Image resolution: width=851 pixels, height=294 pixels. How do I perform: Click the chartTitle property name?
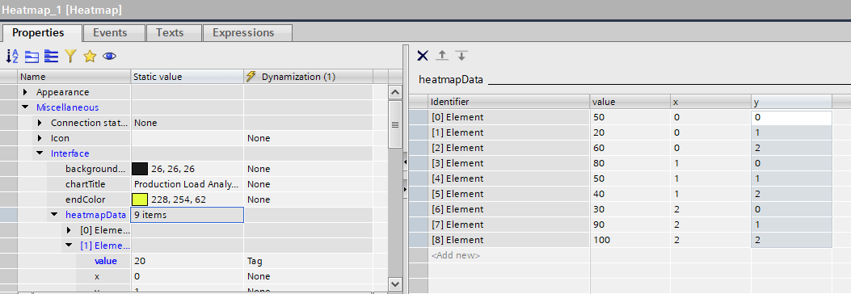(85, 184)
